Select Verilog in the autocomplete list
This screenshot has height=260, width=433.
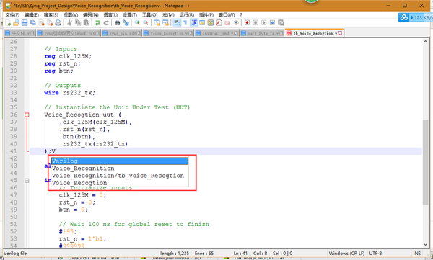(x=120, y=161)
